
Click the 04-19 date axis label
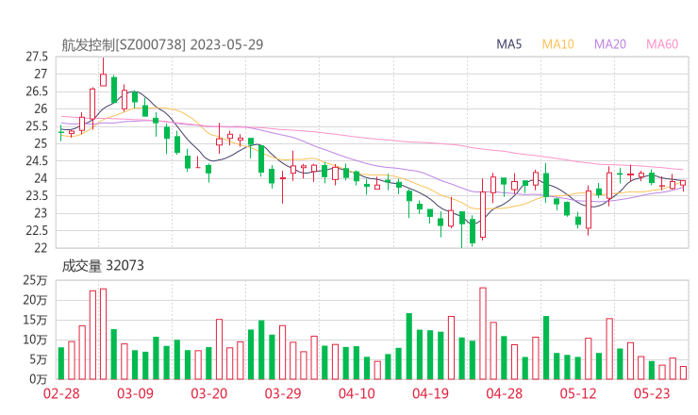tap(430, 393)
